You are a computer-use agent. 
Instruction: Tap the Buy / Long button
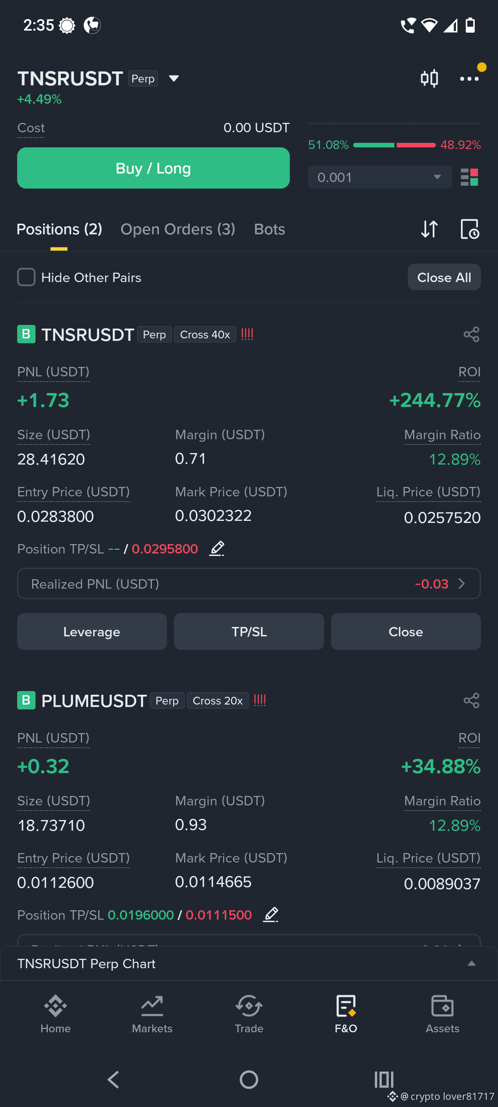[x=153, y=168]
